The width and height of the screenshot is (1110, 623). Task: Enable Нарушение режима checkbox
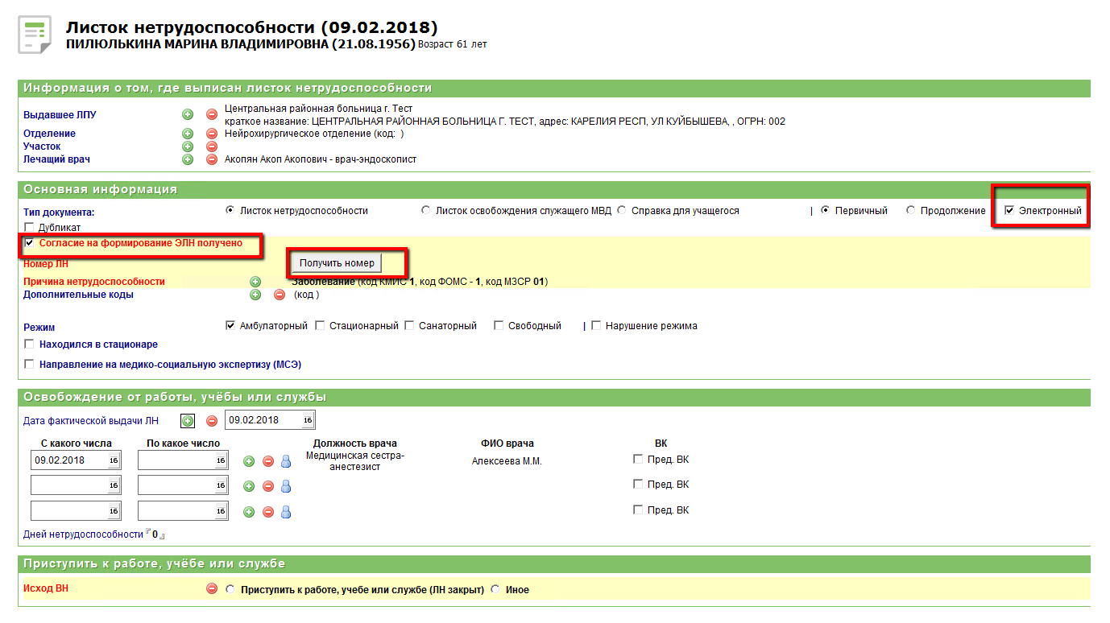pos(596,326)
